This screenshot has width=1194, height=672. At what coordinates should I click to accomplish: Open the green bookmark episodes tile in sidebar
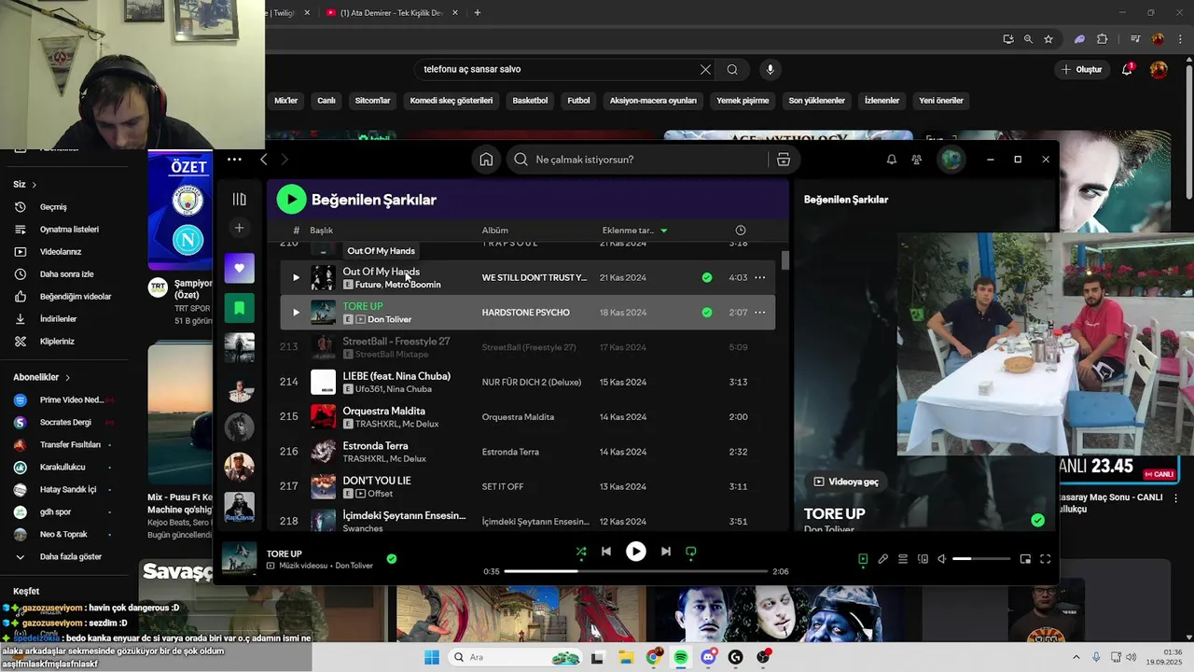(240, 307)
